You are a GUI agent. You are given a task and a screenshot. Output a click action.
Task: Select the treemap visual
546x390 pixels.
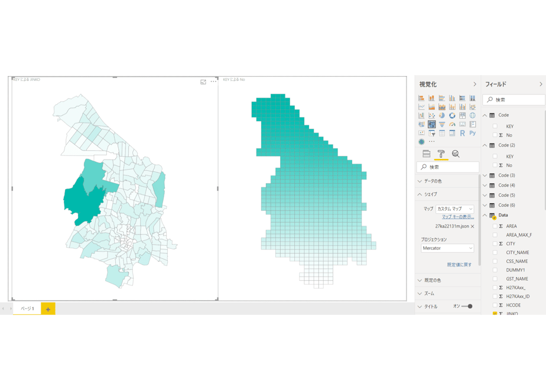click(x=463, y=115)
